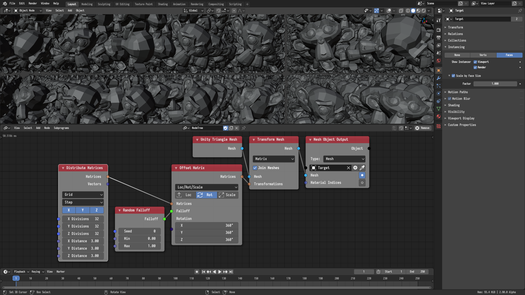This screenshot has width=525, height=295.
Task: Open the Step dropdown in Distribute Matrices
Action: click(83, 202)
